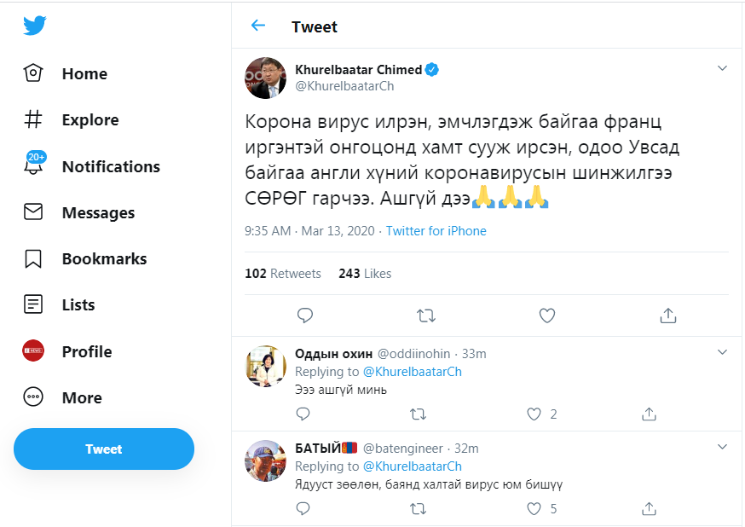Retweet Оддын охин's reply
Image resolution: width=745 pixels, height=527 pixels.
click(419, 414)
